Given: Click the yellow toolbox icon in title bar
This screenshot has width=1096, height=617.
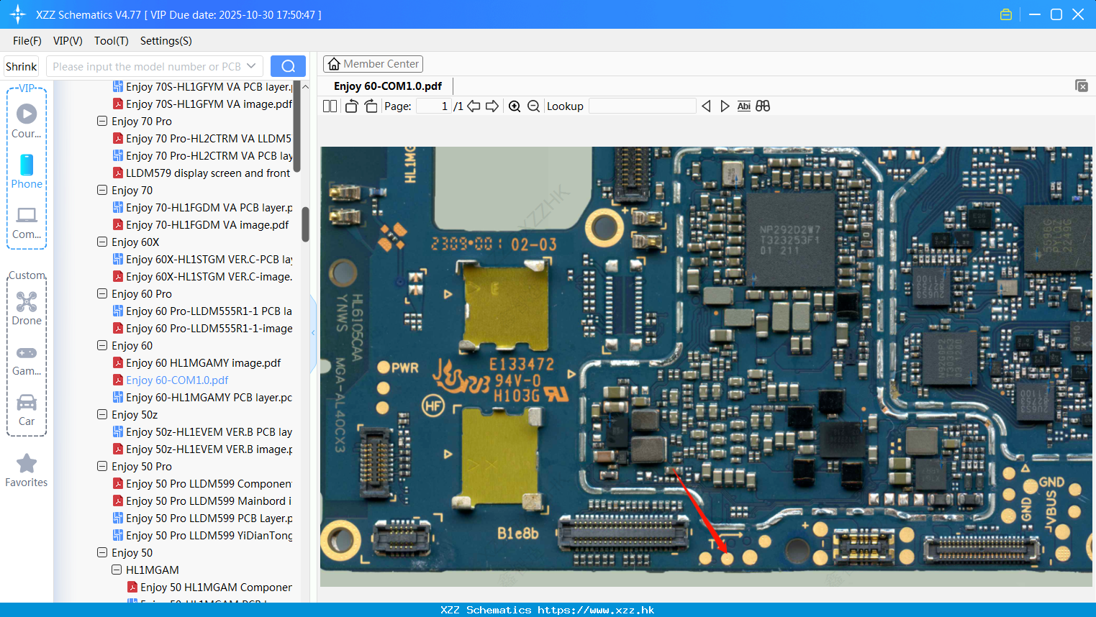Looking at the screenshot, I should (1006, 14).
